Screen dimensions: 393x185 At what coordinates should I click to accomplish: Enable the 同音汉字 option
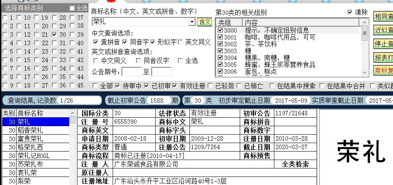138,60
